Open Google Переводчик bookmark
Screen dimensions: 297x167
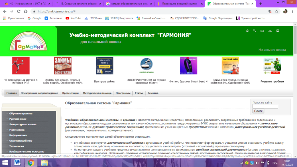pos(218,18)
